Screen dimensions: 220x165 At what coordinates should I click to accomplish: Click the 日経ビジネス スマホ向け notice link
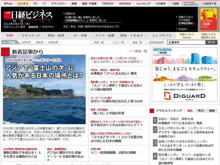(187, 20)
